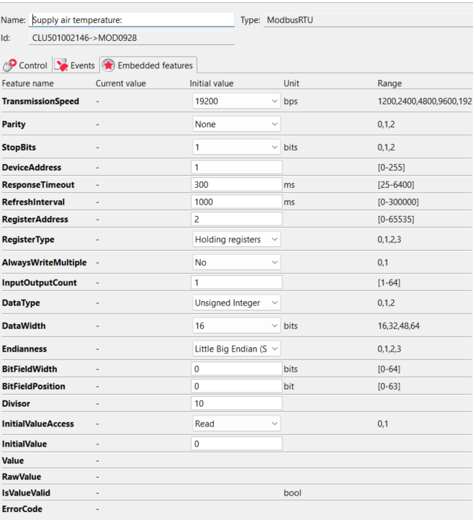Click the range text [0-300000]

[398, 202]
